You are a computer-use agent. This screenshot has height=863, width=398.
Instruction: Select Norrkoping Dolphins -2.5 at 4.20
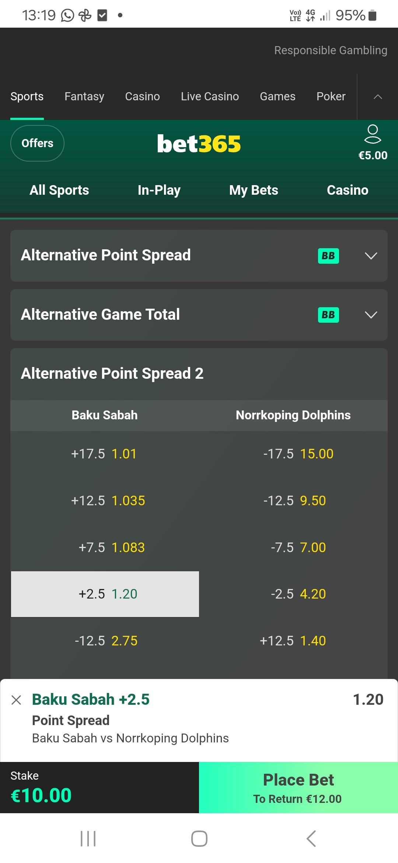coord(293,594)
